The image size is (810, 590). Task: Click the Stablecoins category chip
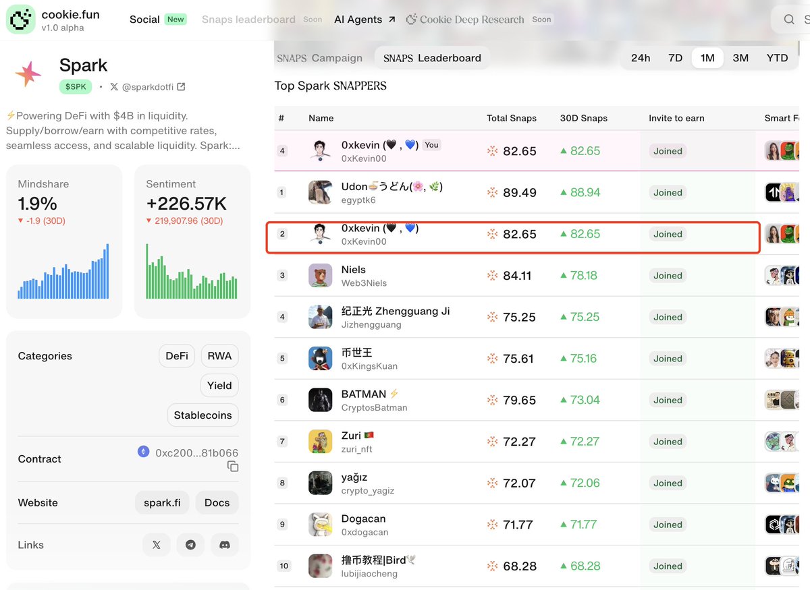click(x=202, y=415)
